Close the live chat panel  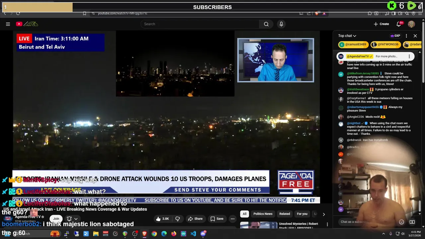[415, 36]
